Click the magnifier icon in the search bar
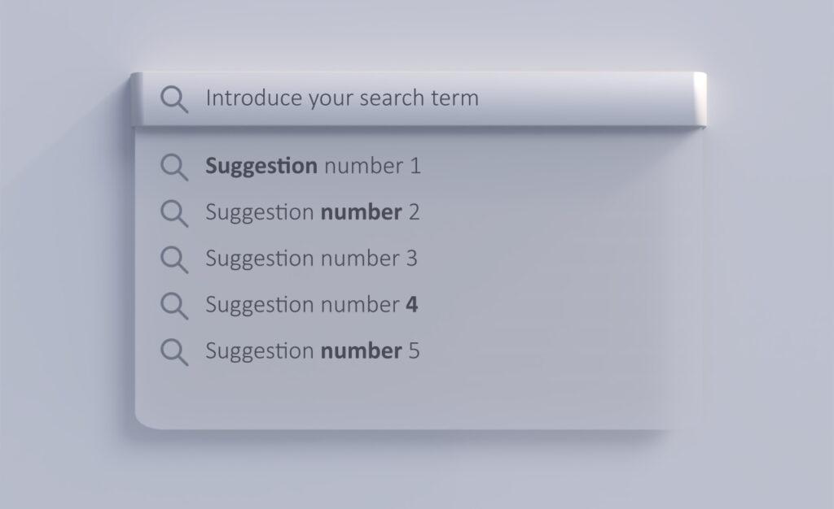 click(173, 100)
